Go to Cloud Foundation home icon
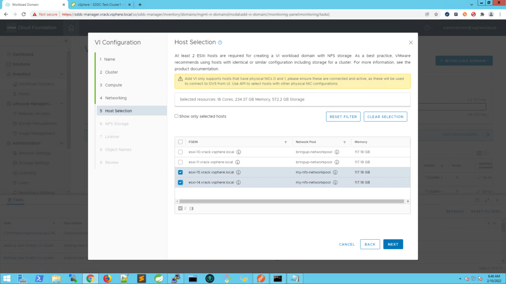Screen dimensions: 506x284 [71, 28]
